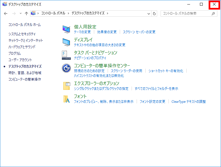Select デスクトップのカスタマイズ in sidebar

point(25,66)
